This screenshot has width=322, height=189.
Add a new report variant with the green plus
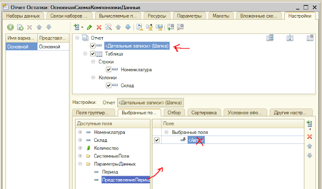click(x=10, y=27)
